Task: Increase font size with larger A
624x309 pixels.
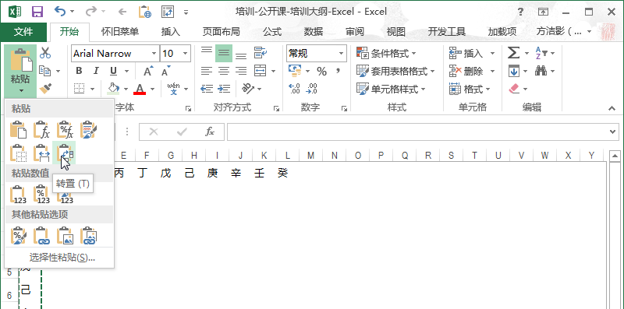Action: pos(149,71)
